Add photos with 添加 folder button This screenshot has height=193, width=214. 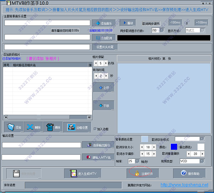coord(14,127)
